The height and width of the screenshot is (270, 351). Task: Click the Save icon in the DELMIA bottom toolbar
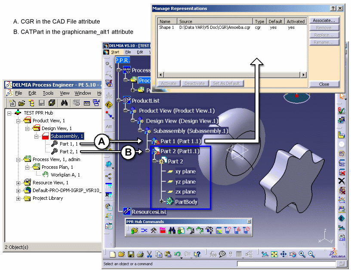pos(131,254)
